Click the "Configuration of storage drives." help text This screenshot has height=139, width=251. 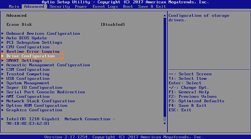pos(199,18)
